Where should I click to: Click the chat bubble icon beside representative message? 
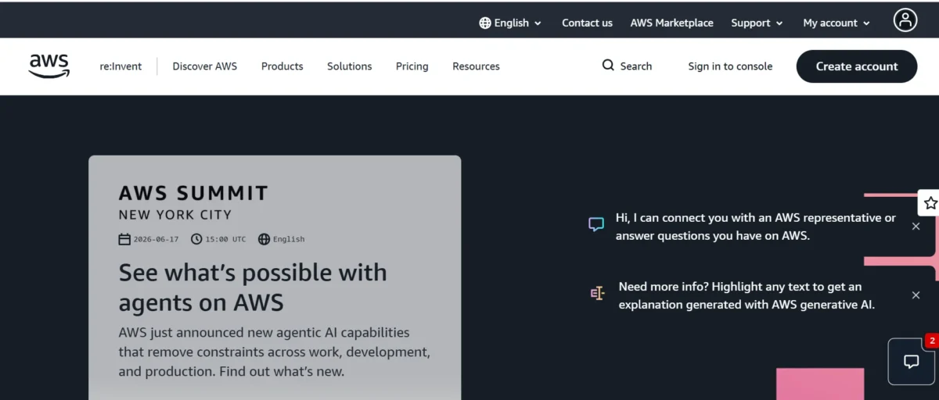coord(596,225)
